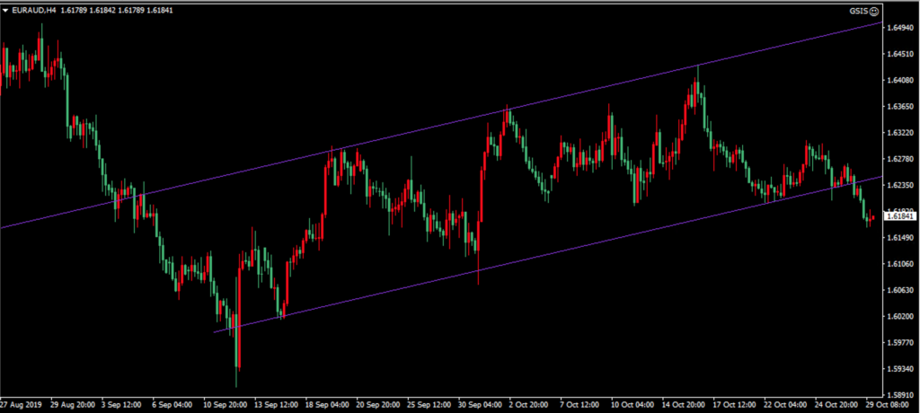The height and width of the screenshot is (413, 920).
Task: Select the current price label 1.61841
Action: click(x=900, y=216)
